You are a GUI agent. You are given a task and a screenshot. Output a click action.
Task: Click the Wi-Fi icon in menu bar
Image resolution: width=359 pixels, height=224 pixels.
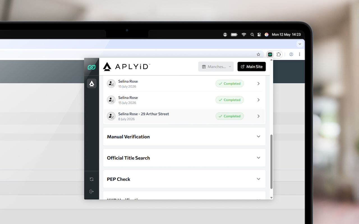(x=244, y=34)
